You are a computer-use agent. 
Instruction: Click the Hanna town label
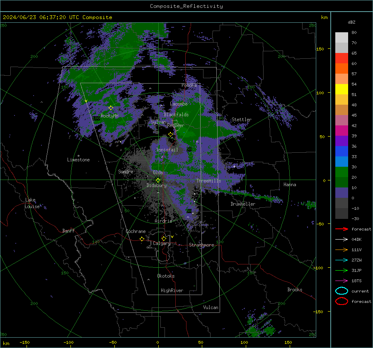point(290,185)
